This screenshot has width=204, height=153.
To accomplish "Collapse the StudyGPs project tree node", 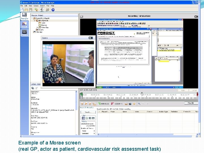I will (32, 18).
